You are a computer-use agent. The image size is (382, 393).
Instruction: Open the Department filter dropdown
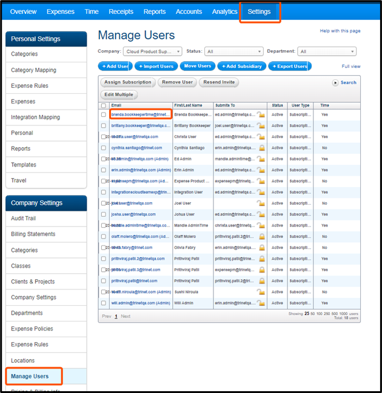click(x=327, y=52)
